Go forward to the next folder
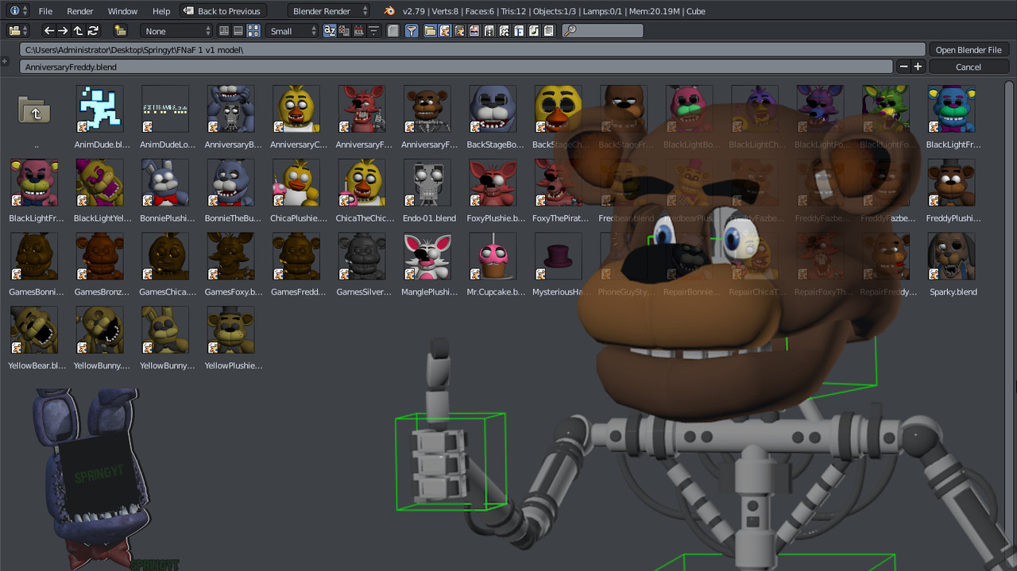1017x571 pixels. [64, 31]
